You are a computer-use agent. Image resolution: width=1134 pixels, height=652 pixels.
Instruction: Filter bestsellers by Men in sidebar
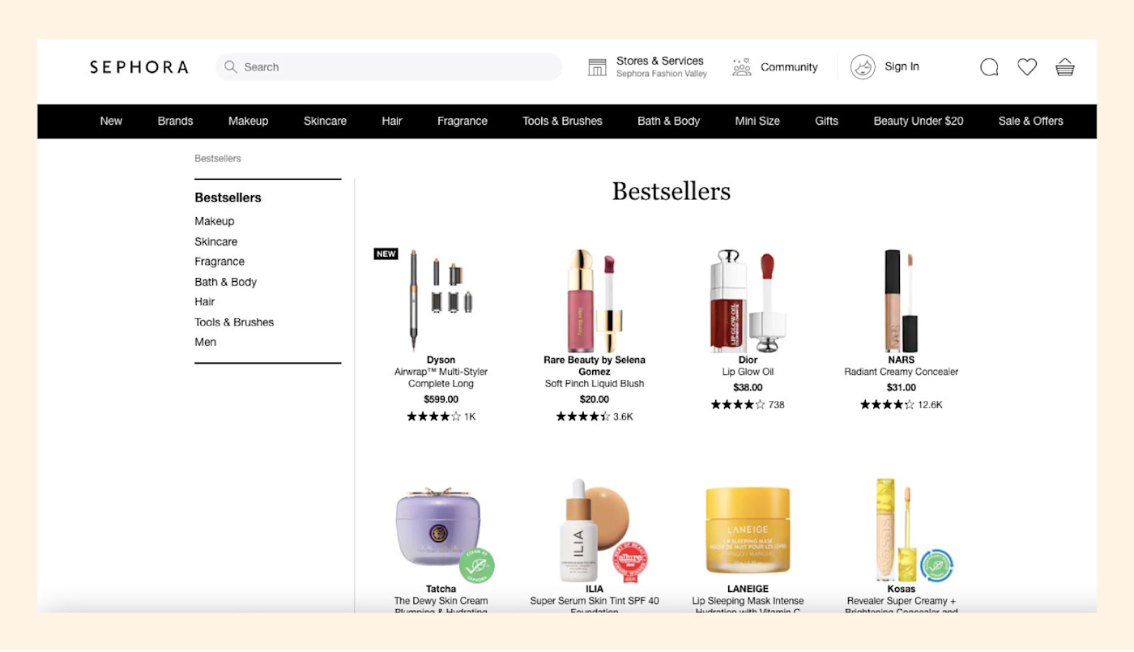point(206,342)
